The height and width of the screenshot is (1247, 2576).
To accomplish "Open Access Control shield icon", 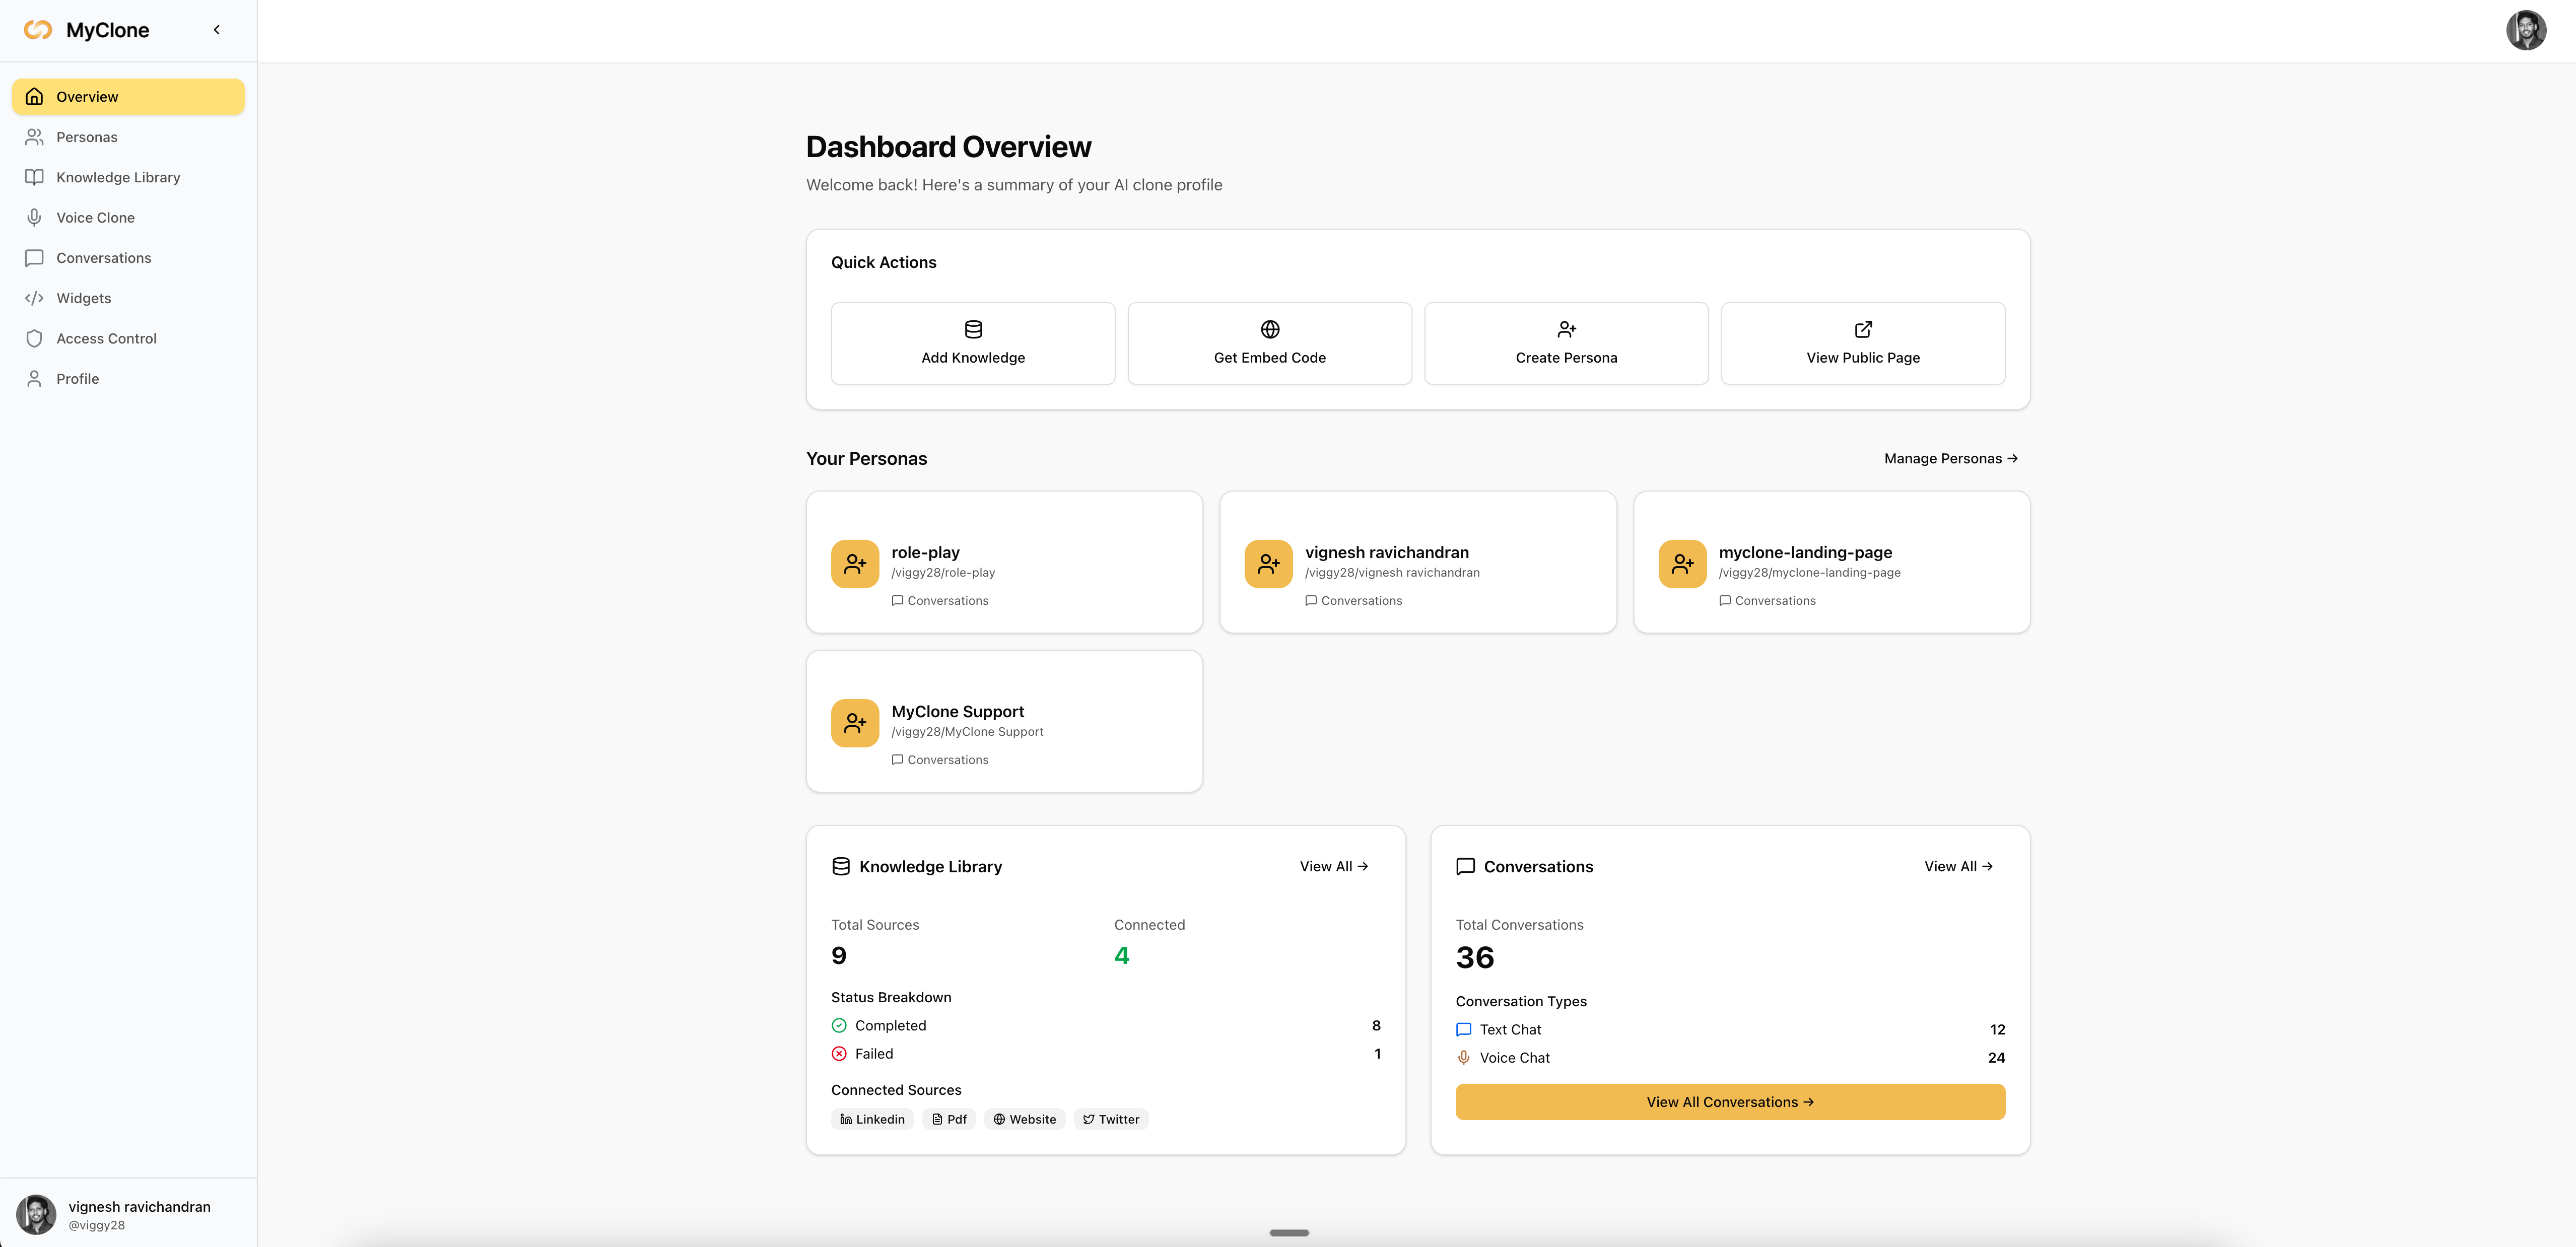I will coord(34,338).
